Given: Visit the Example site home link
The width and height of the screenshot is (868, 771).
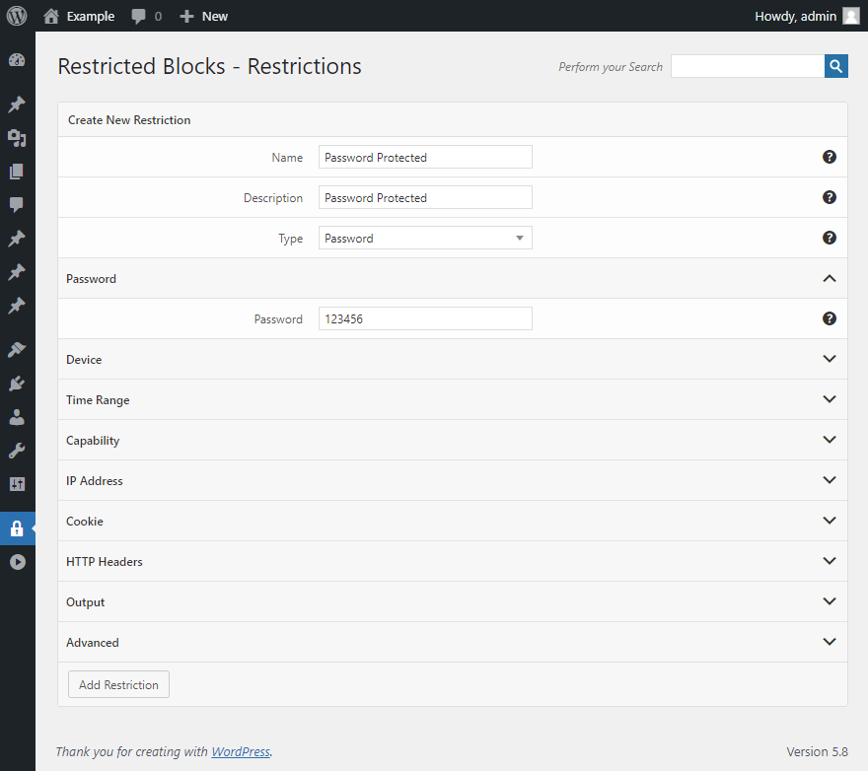Looking at the screenshot, I should pos(79,16).
